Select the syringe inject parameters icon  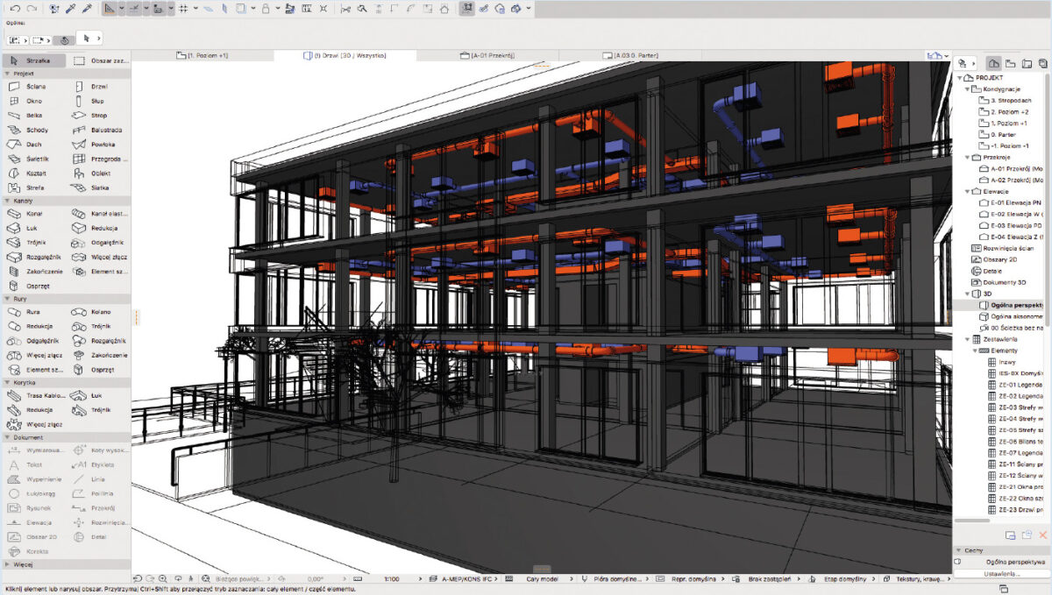coord(86,9)
